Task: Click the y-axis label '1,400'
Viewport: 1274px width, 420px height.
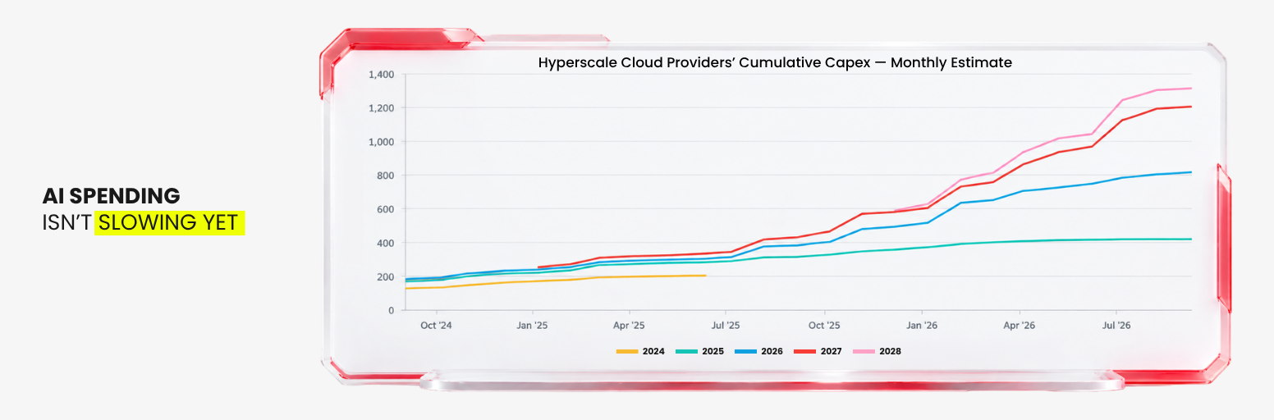Action: (x=382, y=75)
